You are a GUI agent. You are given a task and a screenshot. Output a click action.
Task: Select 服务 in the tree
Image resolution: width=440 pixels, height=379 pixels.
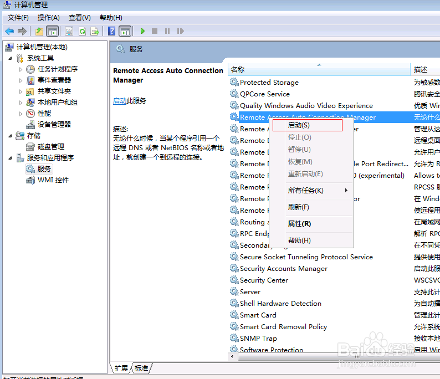(44, 169)
